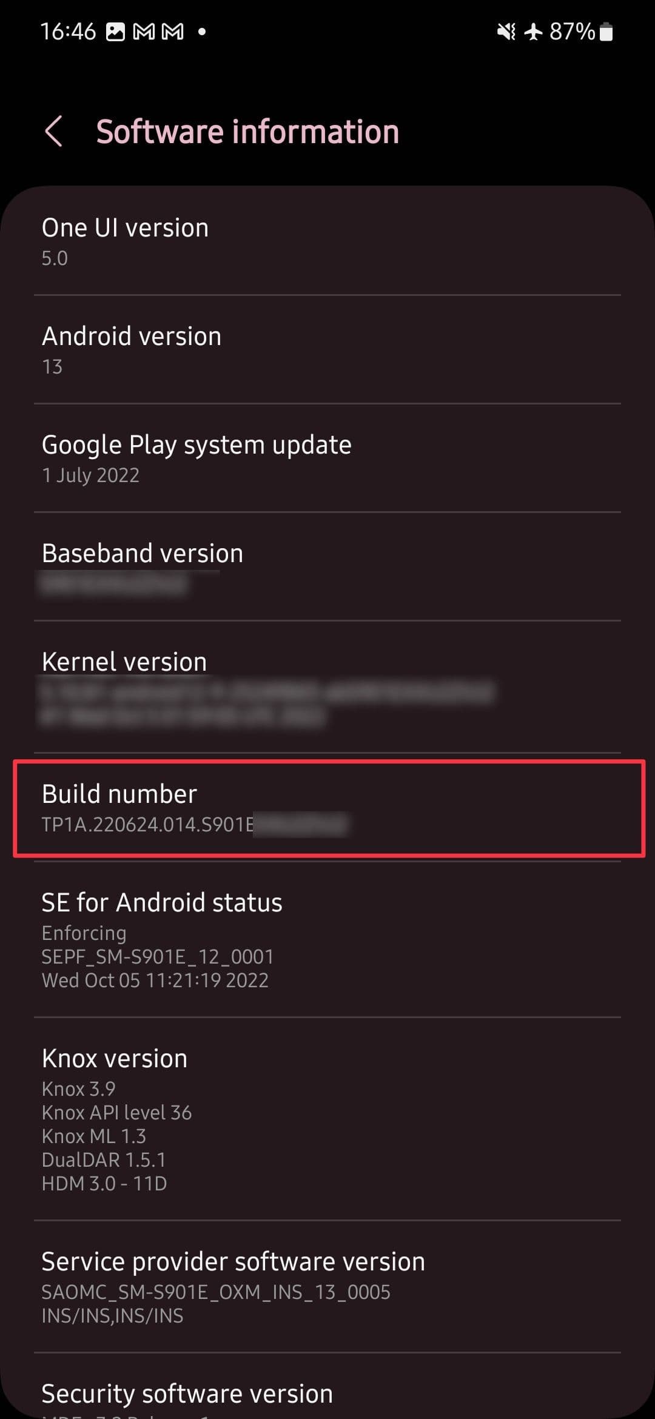Tap Service provider software version row

pyautogui.click(x=327, y=1287)
